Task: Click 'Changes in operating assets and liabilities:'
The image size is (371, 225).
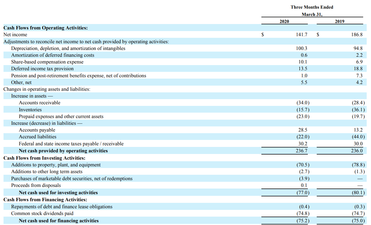Action: point(47,89)
